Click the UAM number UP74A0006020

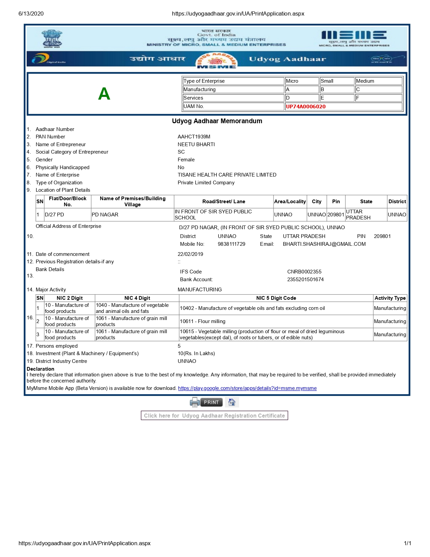306,107
